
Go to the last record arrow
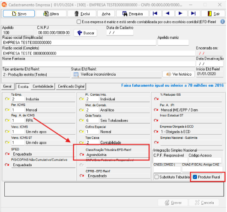[x=194, y=14]
